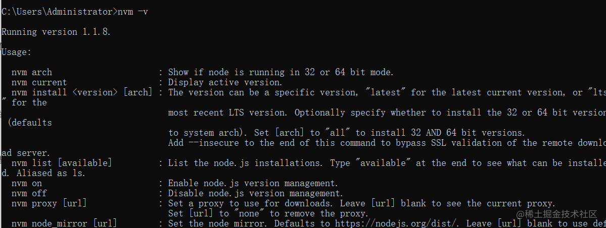This screenshot has width=606, height=228.
Task: Click 'Display active version.' description
Action: pyautogui.click(x=226, y=82)
